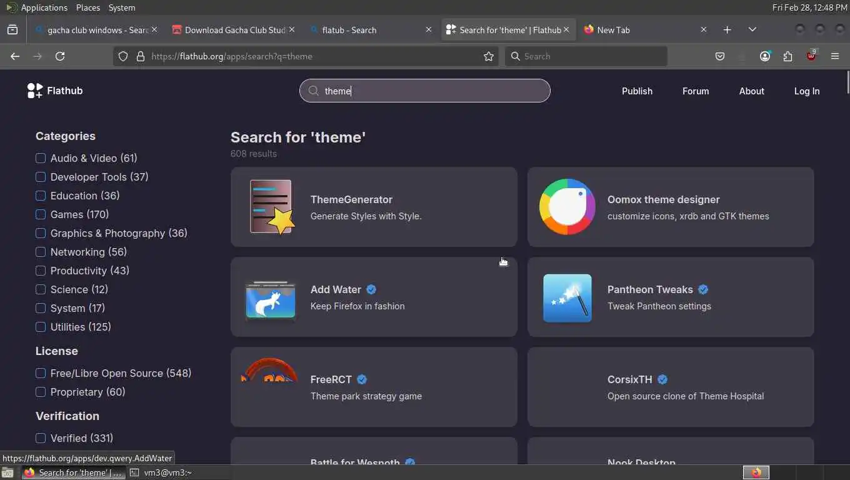Screen dimensions: 850x480
Task: Go back with browser back arrow
Action: point(15,56)
